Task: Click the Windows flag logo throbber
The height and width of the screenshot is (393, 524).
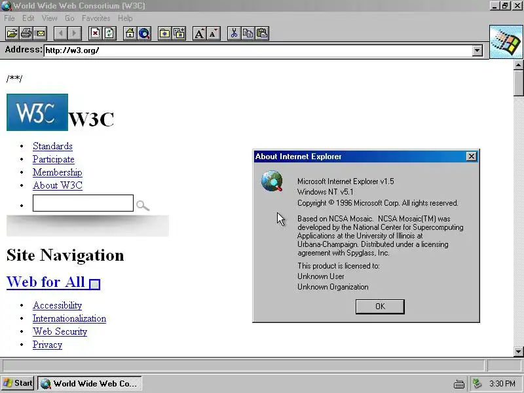Action: [x=506, y=42]
